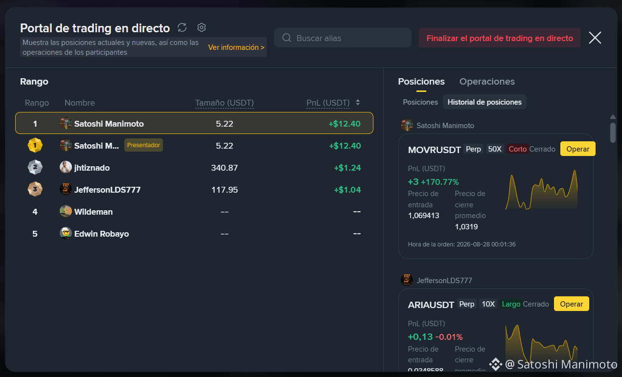Focus the Buscar alias search field
The width and height of the screenshot is (622, 377).
pyautogui.click(x=343, y=38)
